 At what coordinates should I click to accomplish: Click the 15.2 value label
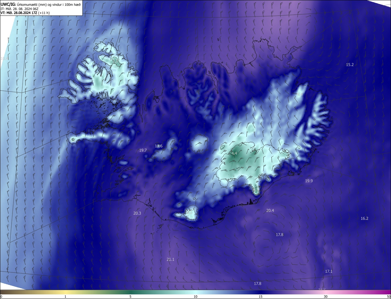coord(350,65)
